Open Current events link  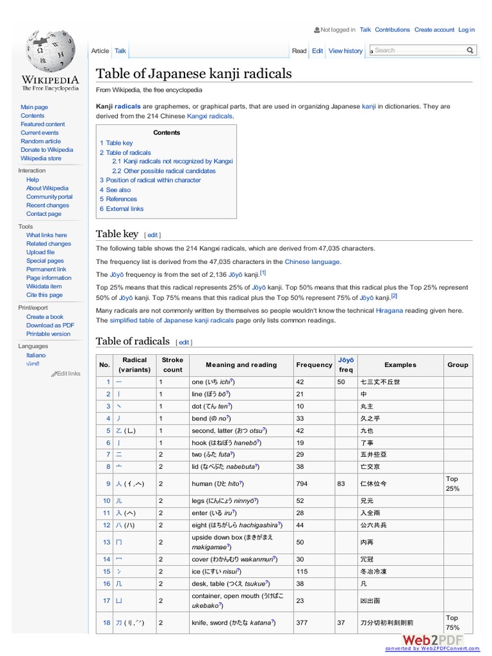pos(39,133)
